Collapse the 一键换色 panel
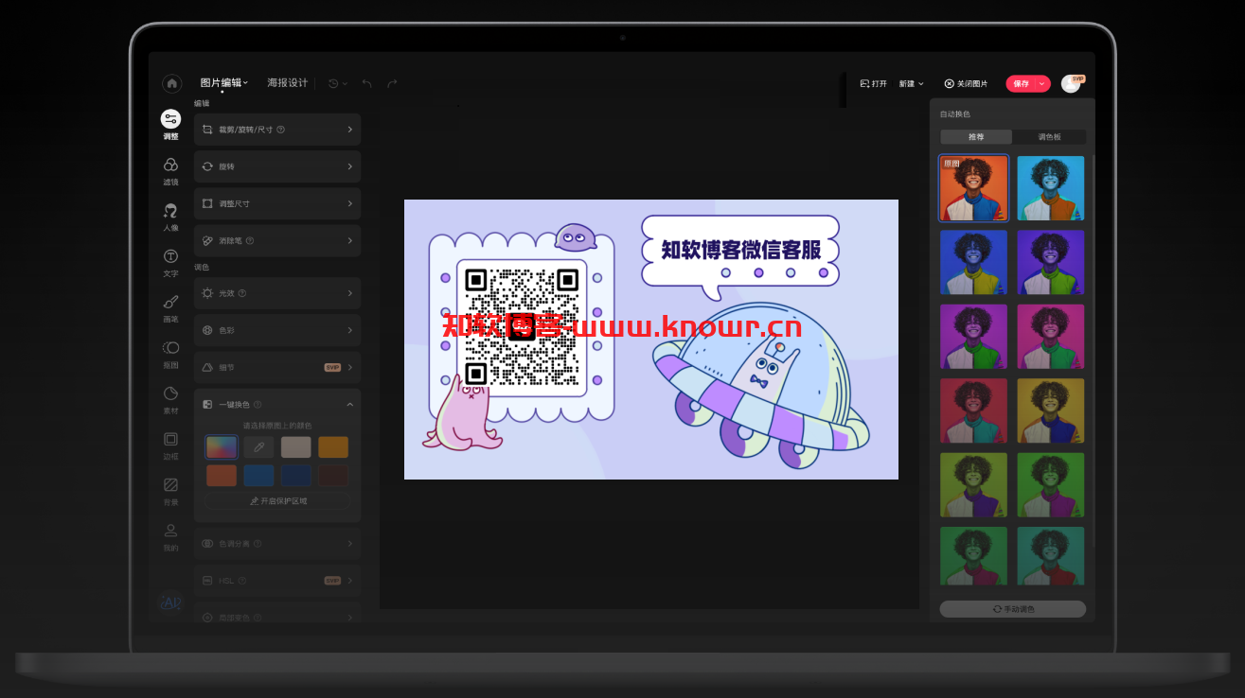 tap(349, 404)
